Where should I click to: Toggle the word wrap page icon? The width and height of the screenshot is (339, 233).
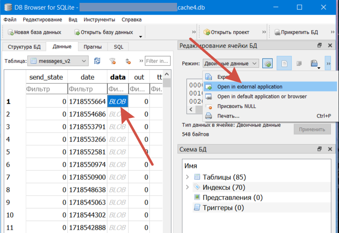[x=284, y=63]
